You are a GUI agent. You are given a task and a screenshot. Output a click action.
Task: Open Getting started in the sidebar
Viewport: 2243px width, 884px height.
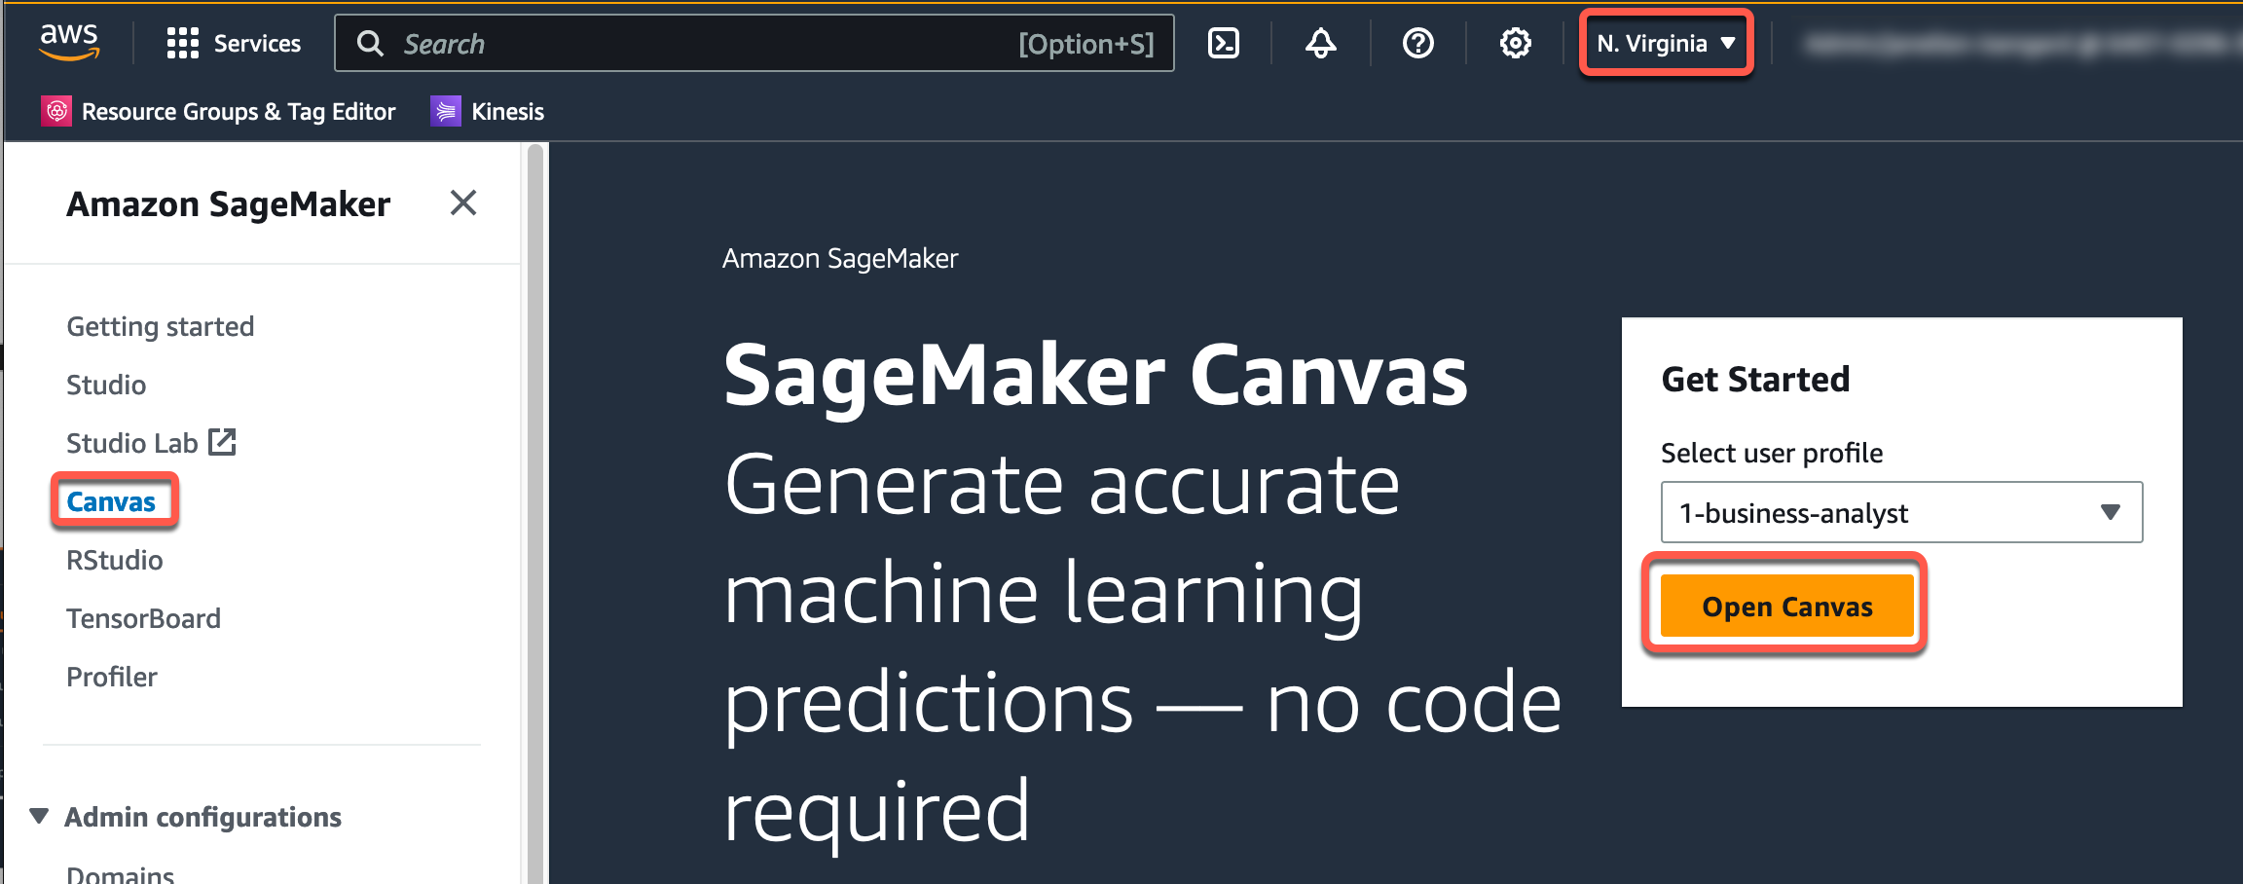[161, 326]
